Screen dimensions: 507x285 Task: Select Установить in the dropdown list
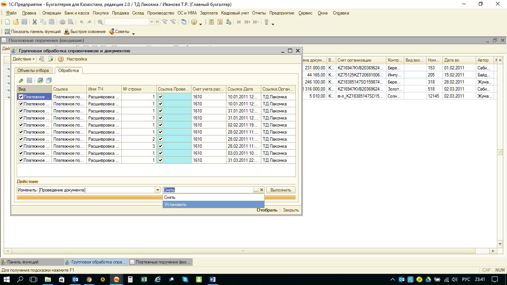(213, 204)
